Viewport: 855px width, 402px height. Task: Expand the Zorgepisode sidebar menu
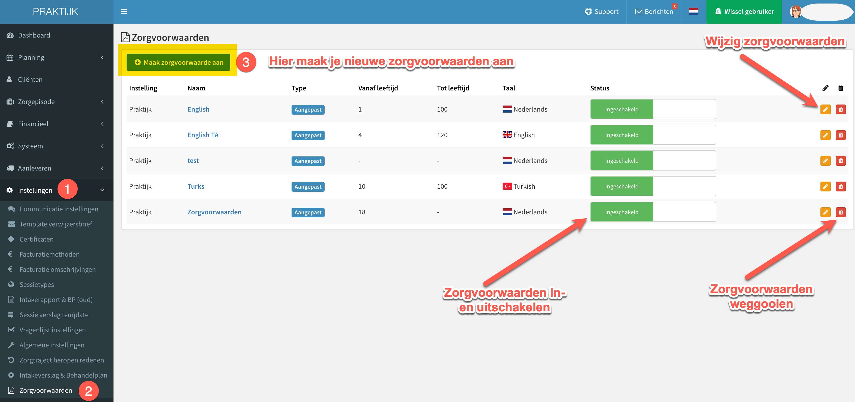pyautogui.click(x=56, y=102)
